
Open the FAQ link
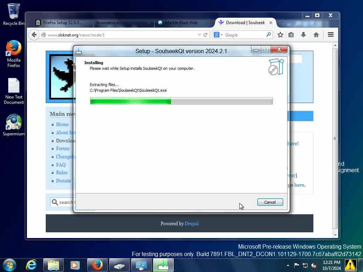pyautogui.click(x=61, y=165)
